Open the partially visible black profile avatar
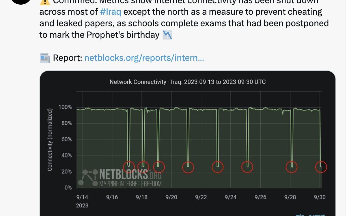 (x=20, y=1)
